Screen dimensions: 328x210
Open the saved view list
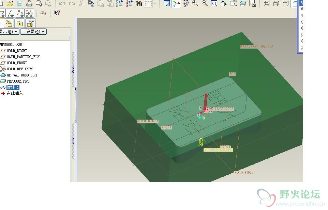(x=234, y=3)
